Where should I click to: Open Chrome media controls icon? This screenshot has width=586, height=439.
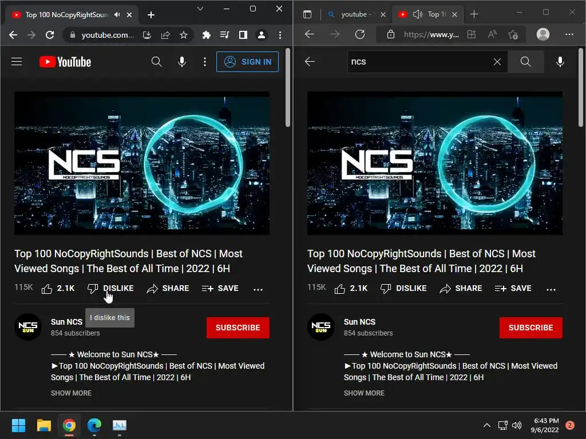click(224, 35)
